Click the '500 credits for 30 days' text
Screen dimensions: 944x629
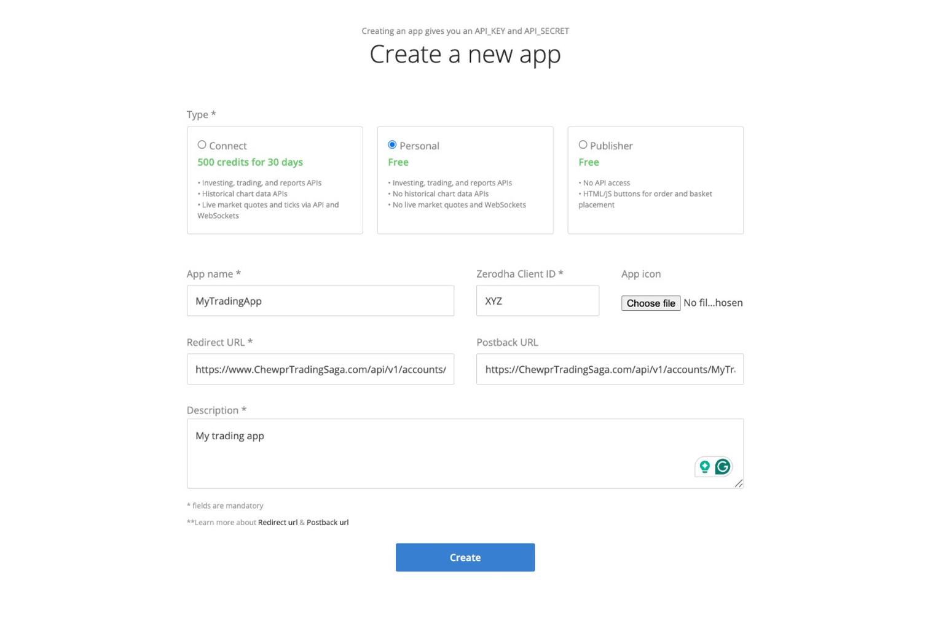click(250, 162)
